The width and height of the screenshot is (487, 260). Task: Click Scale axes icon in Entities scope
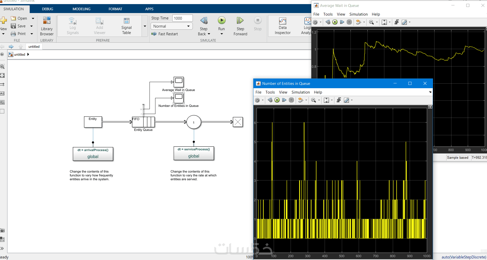tap(326, 100)
